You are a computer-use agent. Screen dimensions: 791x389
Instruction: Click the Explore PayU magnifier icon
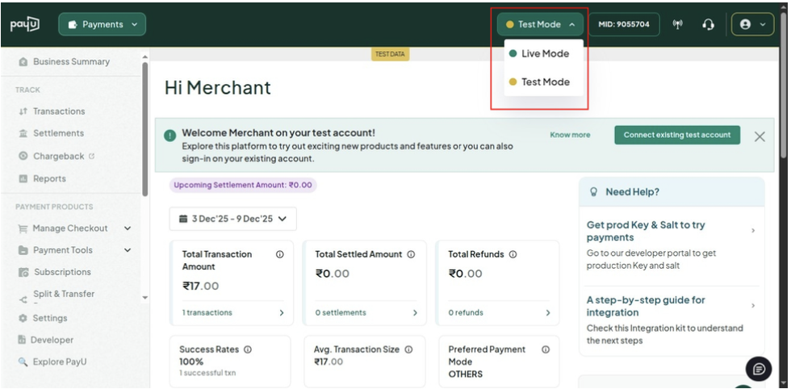click(x=23, y=362)
